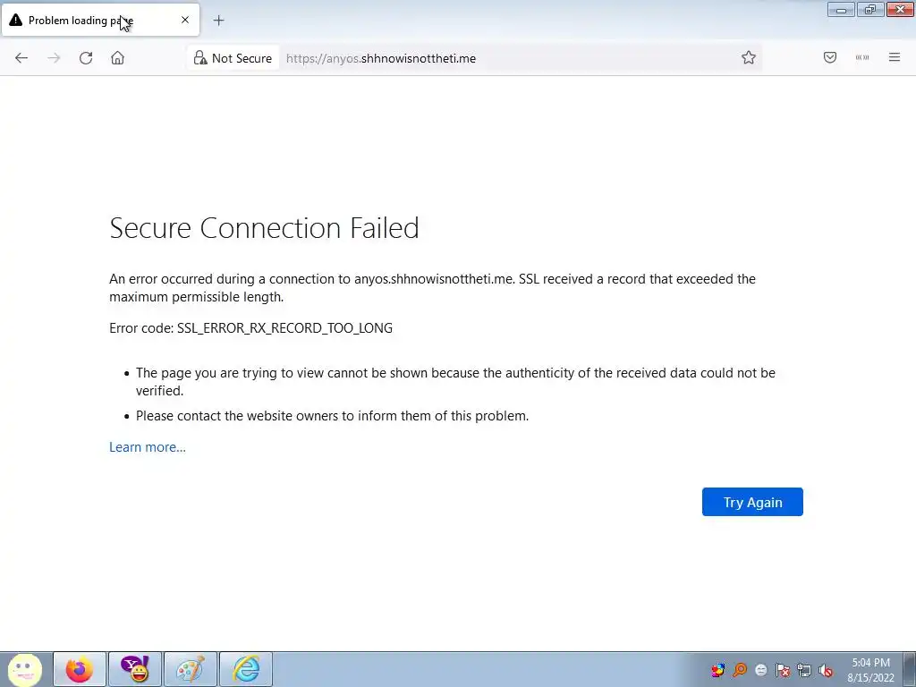The height and width of the screenshot is (687, 916).
Task: Open the system clock and date
Action: point(870,670)
